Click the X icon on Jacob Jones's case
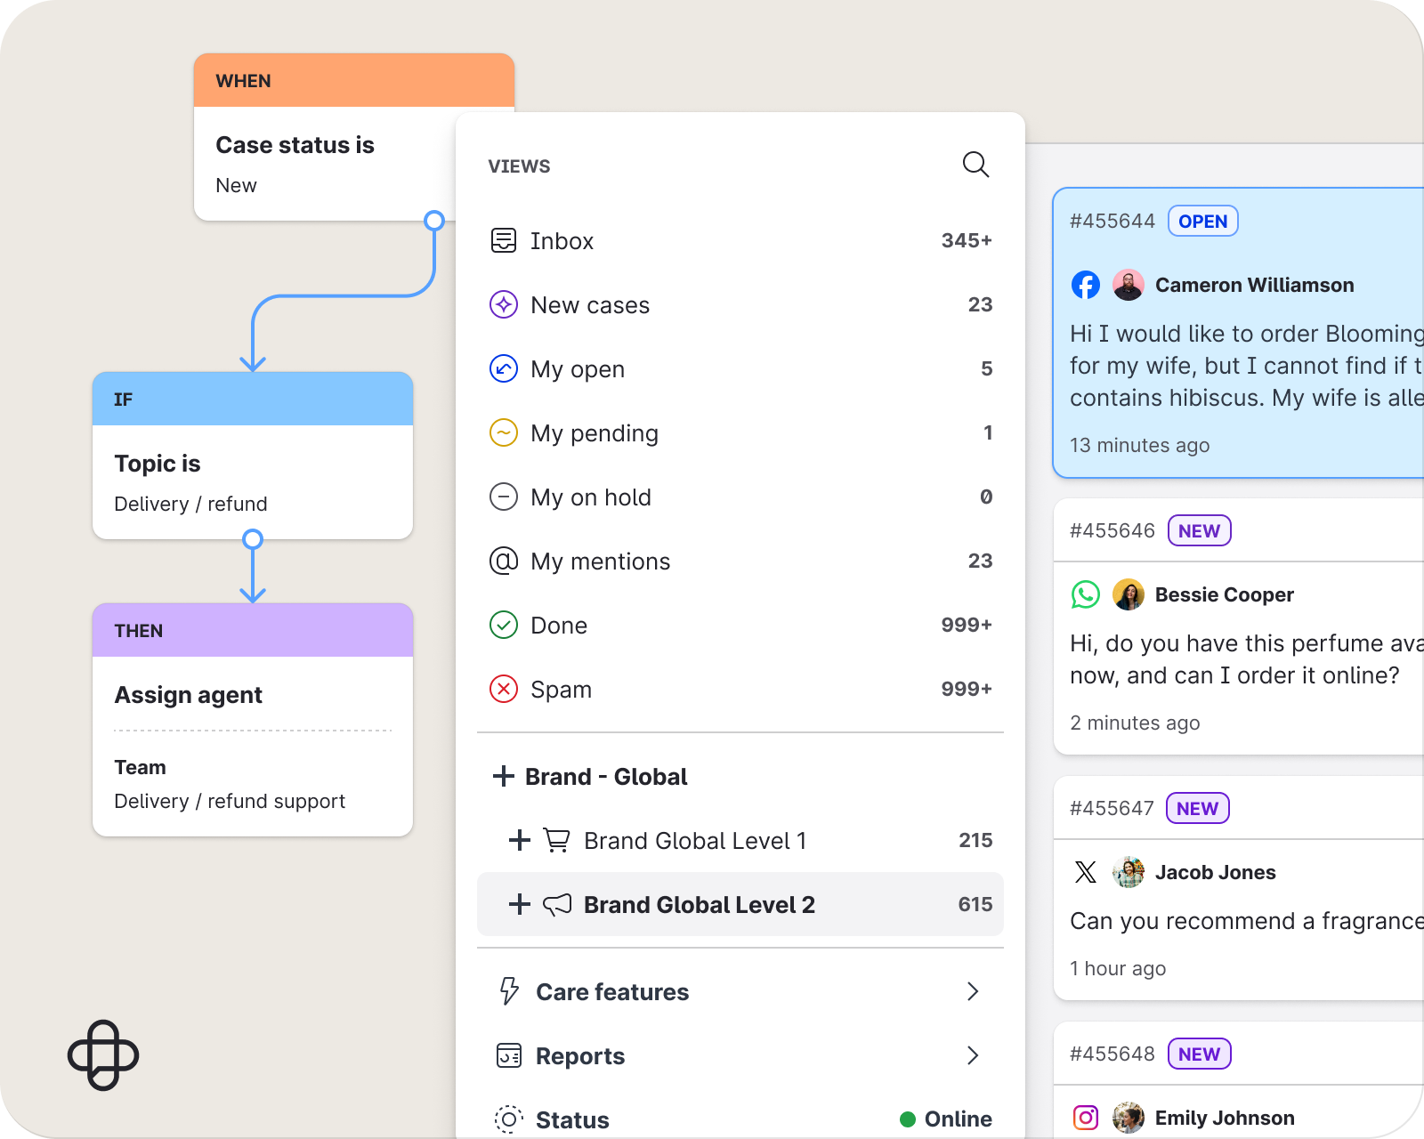The height and width of the screenshot is (1139, 1424). click(1085, 872)
